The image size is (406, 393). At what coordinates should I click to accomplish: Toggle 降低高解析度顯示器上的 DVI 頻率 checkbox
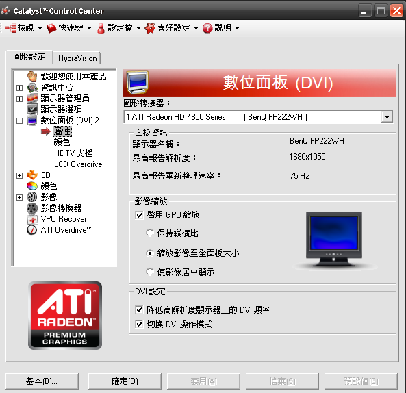pos(139,309)
